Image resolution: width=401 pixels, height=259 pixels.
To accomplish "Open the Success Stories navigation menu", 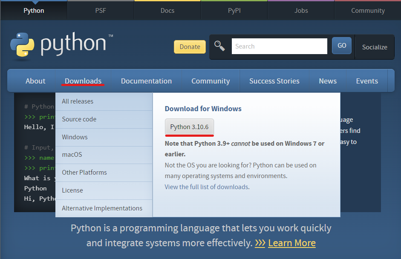I will pos(274,81).
